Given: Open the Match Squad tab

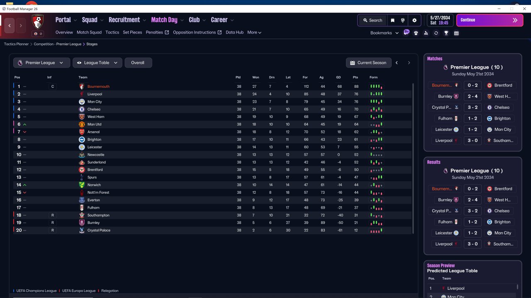Looking at the screenshot, I should [89, 32].
